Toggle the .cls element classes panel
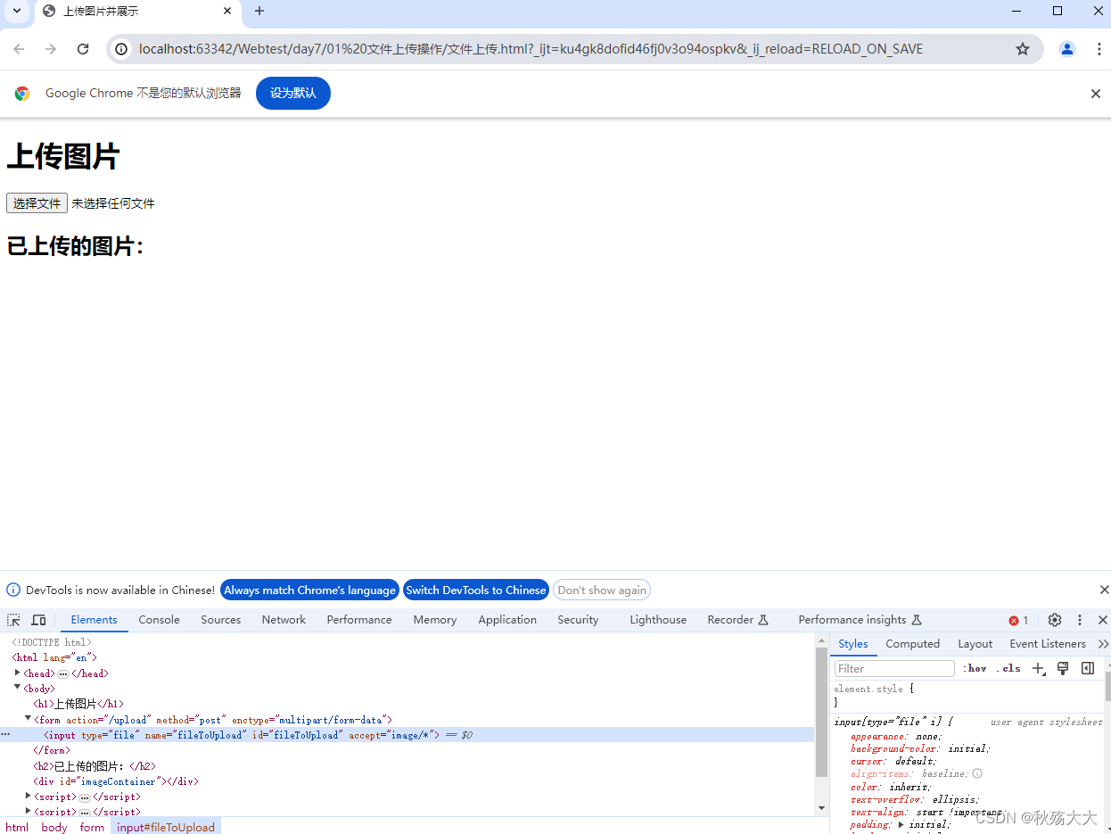 coord(1010,668)
